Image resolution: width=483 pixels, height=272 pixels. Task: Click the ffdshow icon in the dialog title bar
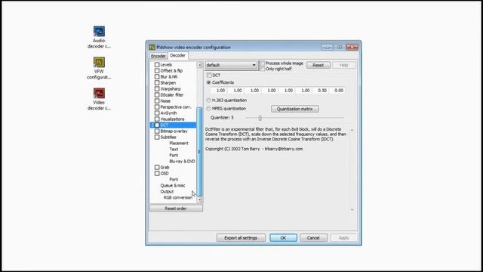152,47
